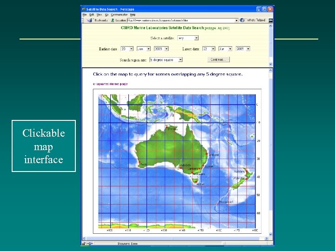Click the upper frame scroll-down arrow
The height and width of the screenshot is (251, 335).
coord(270,64)
